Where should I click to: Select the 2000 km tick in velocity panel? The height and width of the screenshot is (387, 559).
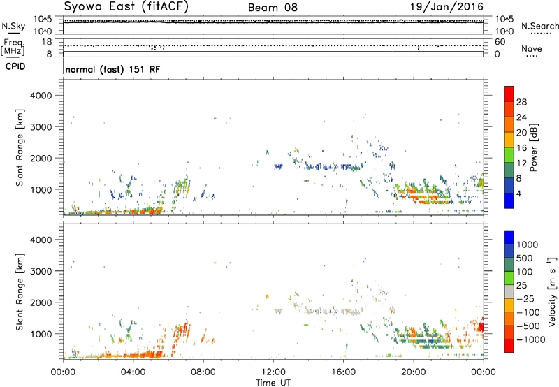(41, 302)
